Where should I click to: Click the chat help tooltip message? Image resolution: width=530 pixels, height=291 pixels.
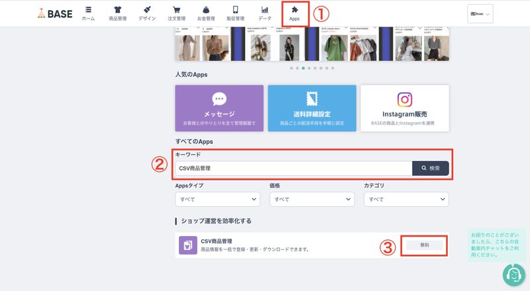pos(495,245)
